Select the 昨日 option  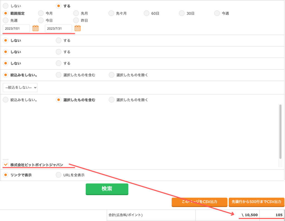[76, 20]
